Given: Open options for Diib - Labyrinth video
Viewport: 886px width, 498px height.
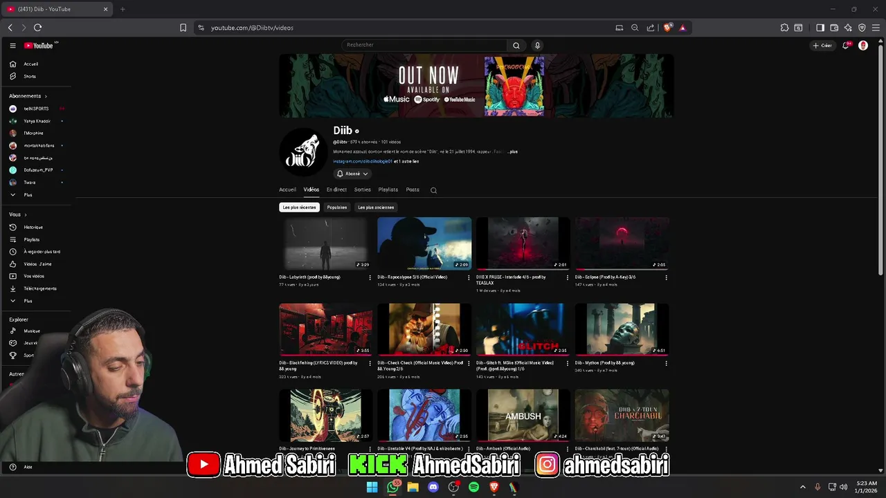Looking at the screenshot, I should (x=370, y=277).
